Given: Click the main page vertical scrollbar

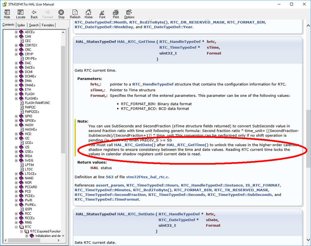Looking at the screenshot, I should click(308, 139).
